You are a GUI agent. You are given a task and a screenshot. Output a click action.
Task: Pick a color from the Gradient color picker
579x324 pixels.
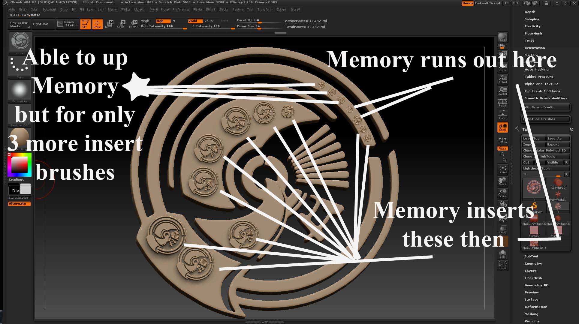click(20, 165)
